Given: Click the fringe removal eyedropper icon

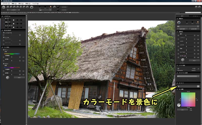Looking at the screenshot, I should 8,78.
